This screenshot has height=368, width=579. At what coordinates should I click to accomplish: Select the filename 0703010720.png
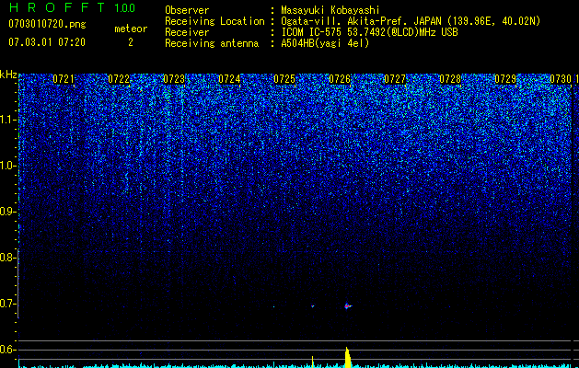[47, 25]
